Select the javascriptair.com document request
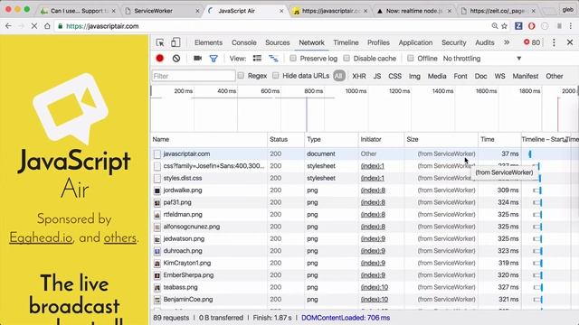 [x=365, y=154]
